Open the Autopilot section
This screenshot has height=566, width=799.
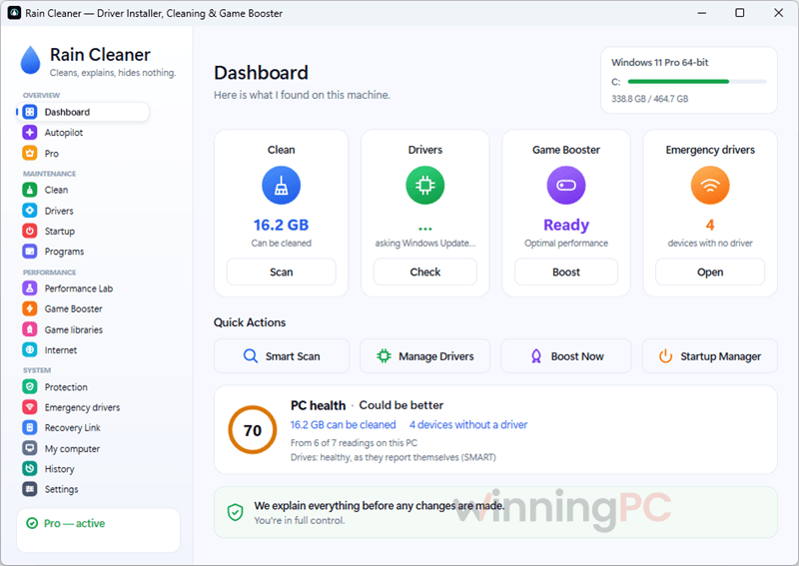pos(83,133)
